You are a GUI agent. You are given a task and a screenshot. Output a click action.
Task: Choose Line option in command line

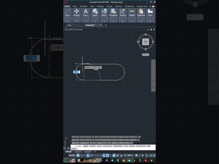126,146
